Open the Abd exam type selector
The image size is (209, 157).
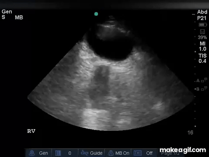(202, 12)
